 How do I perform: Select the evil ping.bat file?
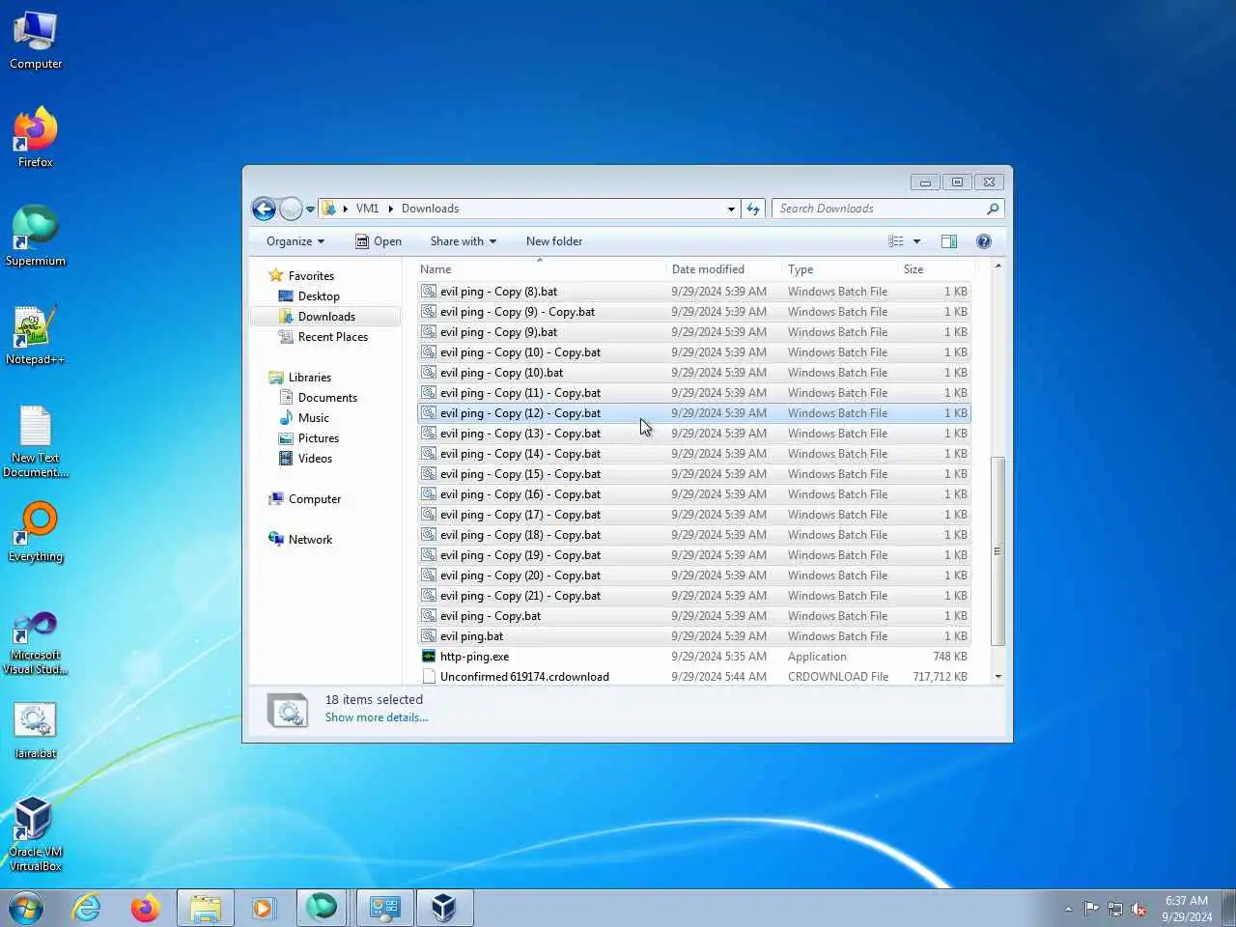[x=693, y=636]
